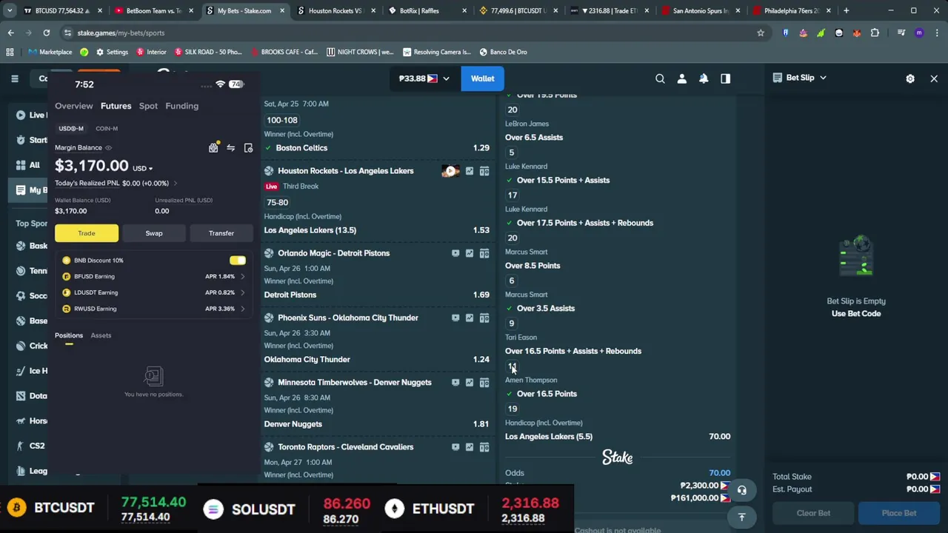Switch to Positions tab
Image resolution: width=948 pixels, height=533 pixels.
[x=69, y=335]
